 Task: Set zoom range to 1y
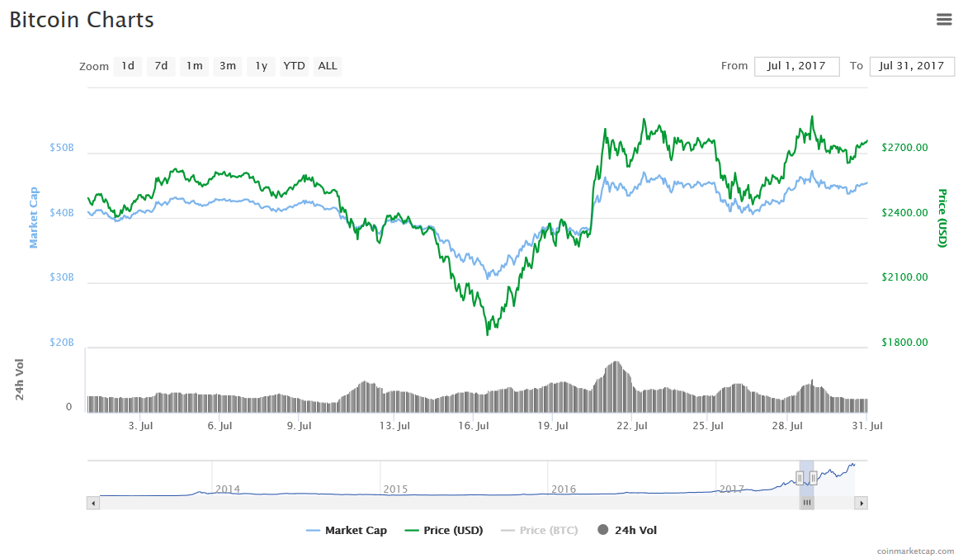[x=261, y=66]
